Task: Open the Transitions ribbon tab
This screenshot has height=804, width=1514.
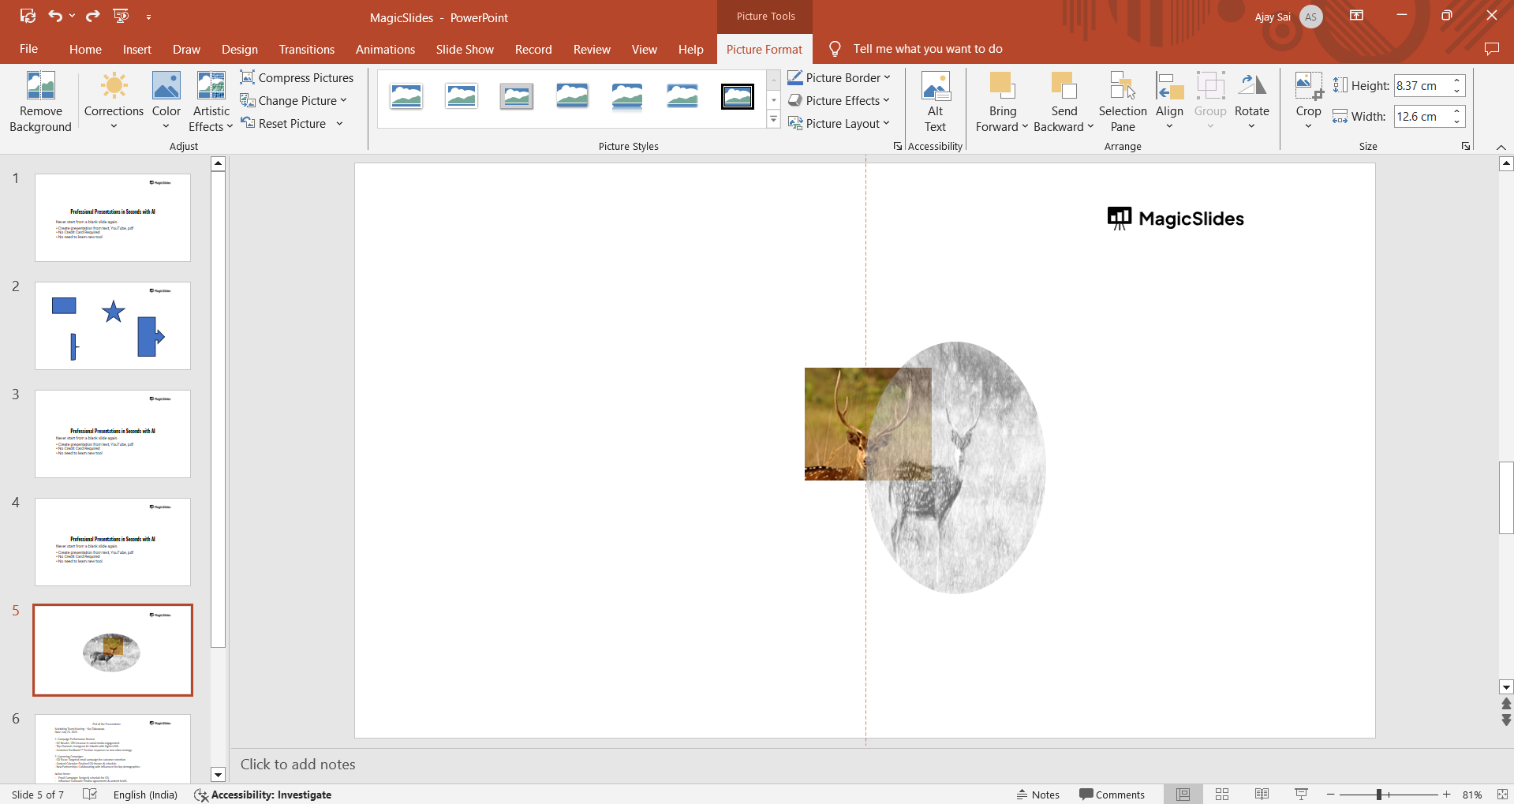Action: (306, 49)
